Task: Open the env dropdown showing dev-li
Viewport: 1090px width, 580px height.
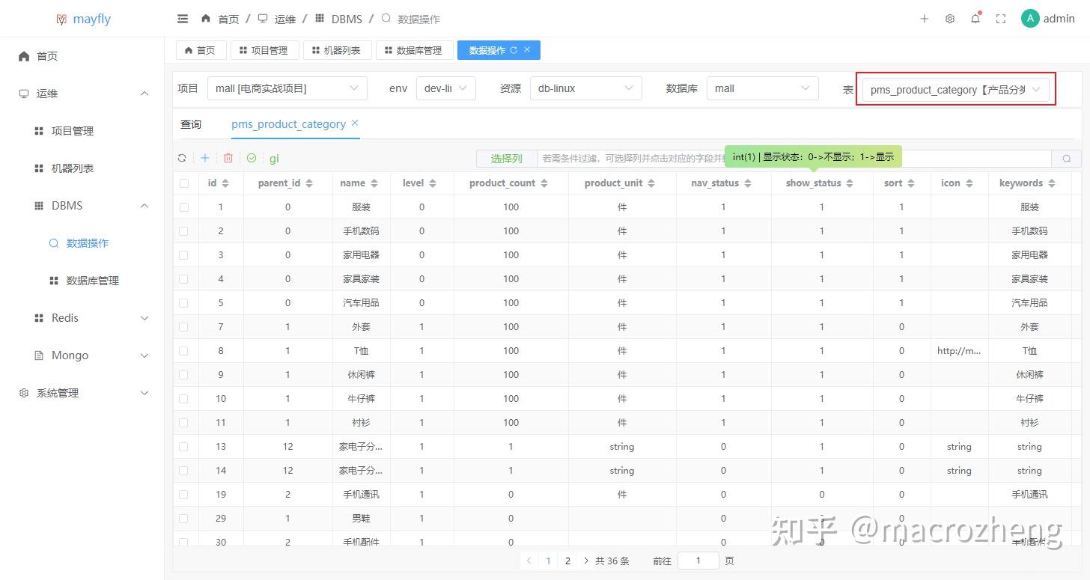Action: [445, 88]
